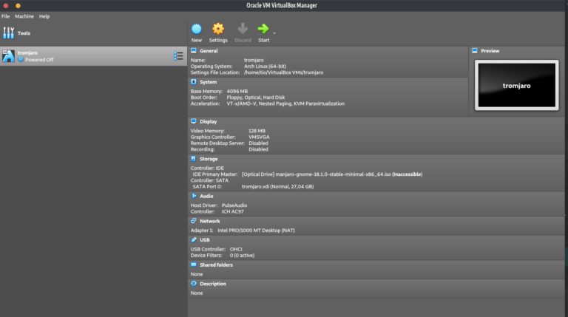Open the Machine menu
568x317 pixels.
point(24,16)
